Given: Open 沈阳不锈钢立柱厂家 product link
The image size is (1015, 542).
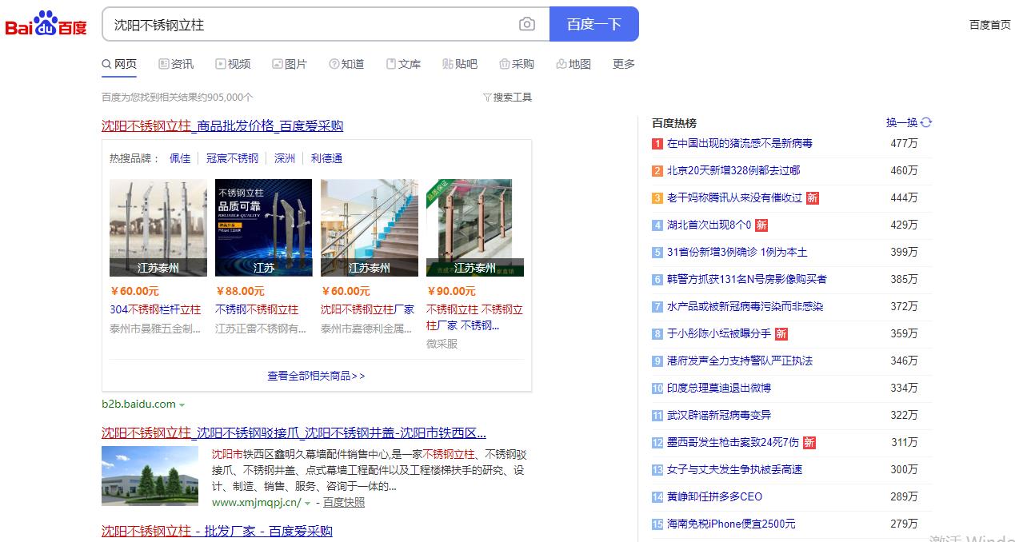Looking at the screenshot, I should pyautogui.click(x=368, y=309).
